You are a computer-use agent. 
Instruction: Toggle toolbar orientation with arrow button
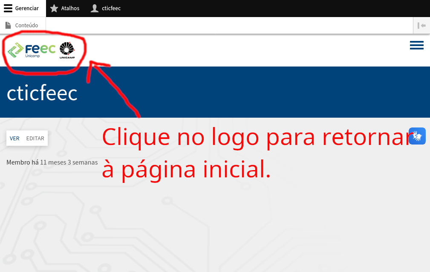tap(421, 26)
